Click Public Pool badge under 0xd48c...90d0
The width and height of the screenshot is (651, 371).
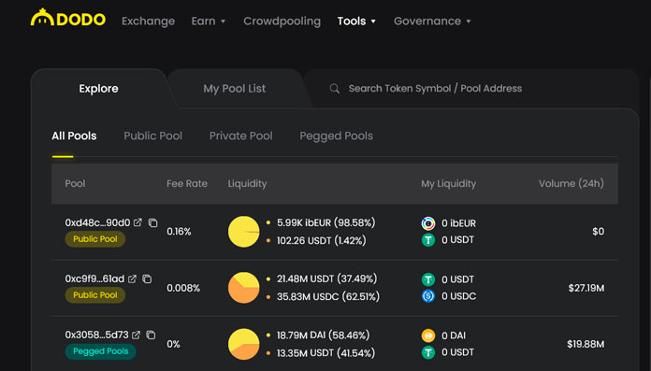click(95, 239)
